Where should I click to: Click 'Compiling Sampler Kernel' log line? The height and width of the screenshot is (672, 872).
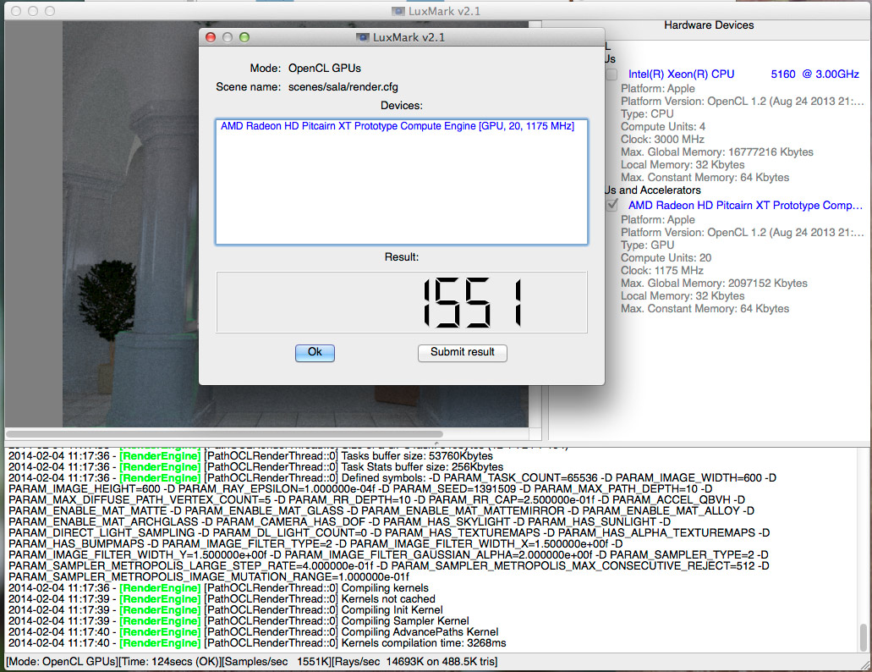click(x=239, y=621)
